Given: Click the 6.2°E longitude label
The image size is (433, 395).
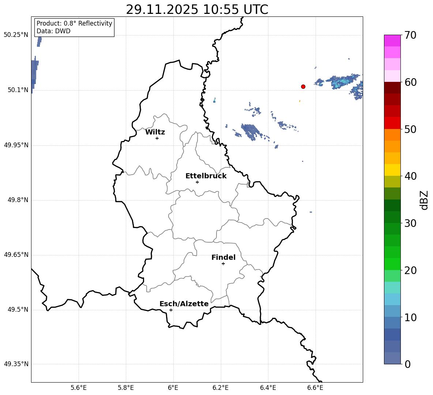Looking at the screenshot, I should coord(221,388).
